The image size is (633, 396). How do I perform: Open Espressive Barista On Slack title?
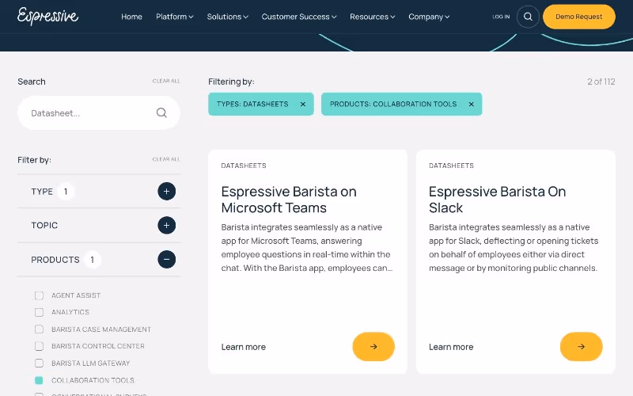point(497,200)
